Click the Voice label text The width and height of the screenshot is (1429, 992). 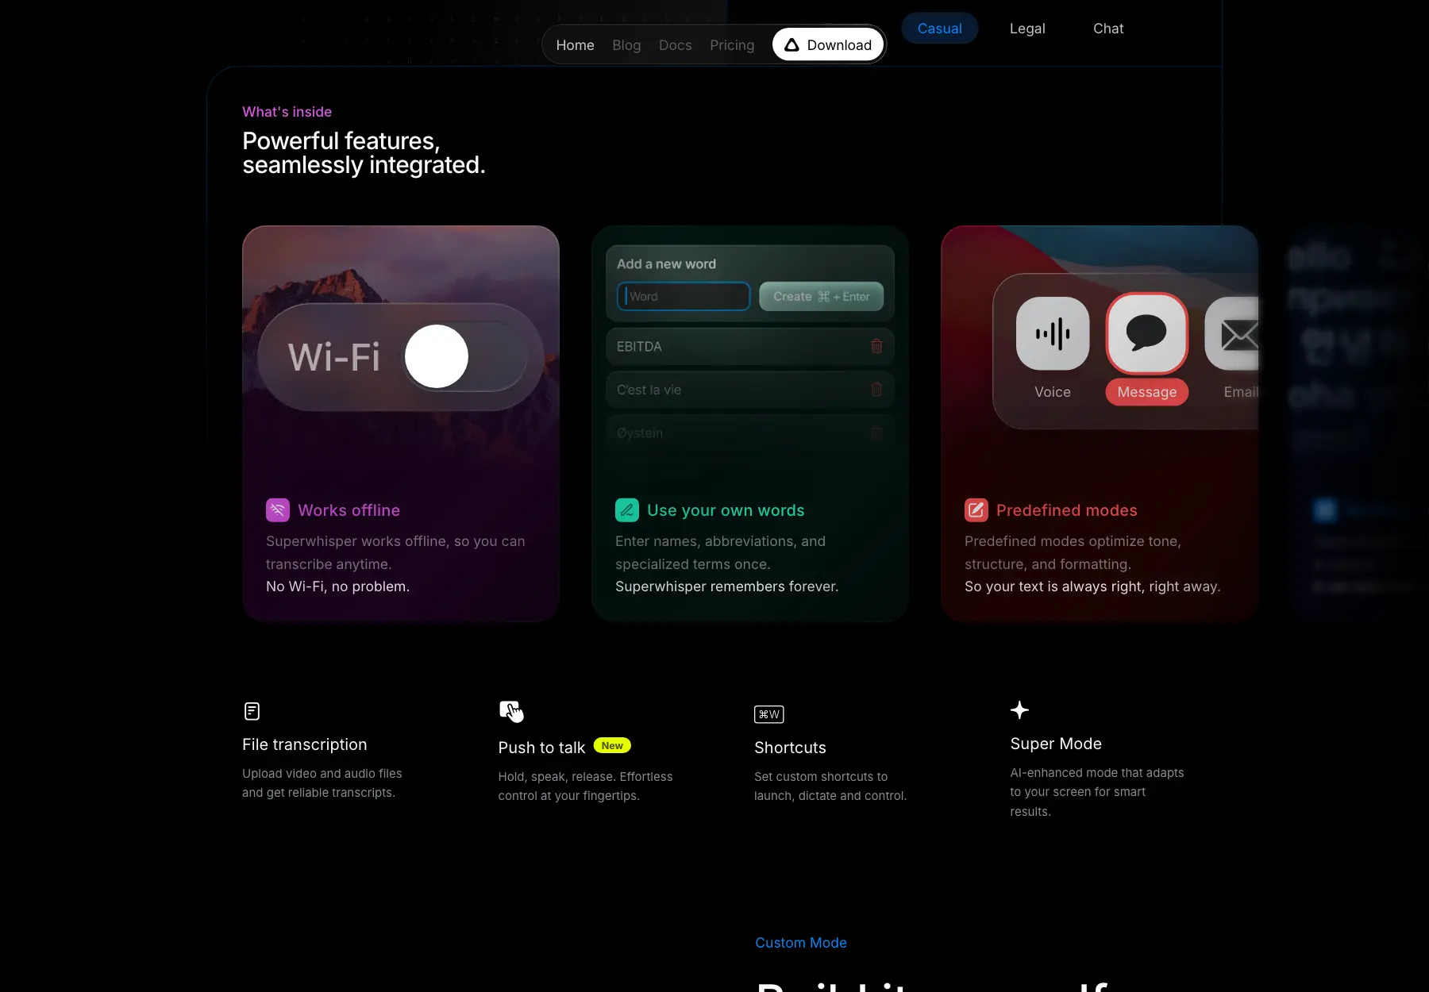[1053, 392]
